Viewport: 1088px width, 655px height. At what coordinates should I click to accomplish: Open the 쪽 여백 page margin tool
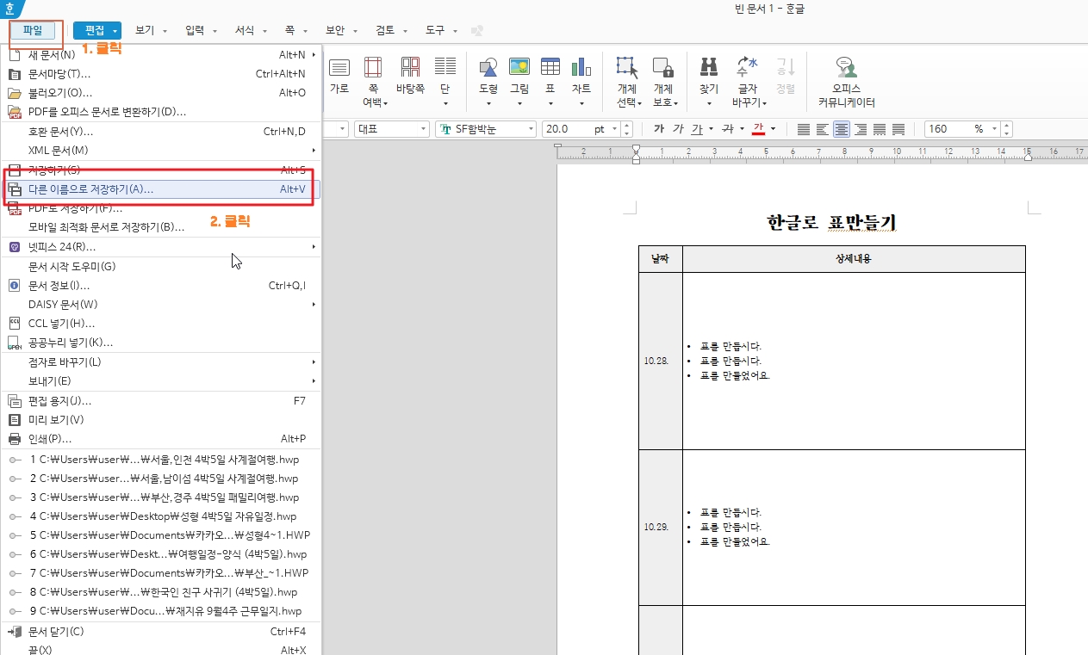pyautogui.click(x=373, y=82)
